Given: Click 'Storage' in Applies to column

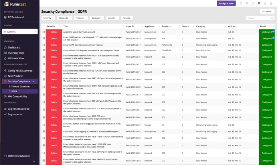Looking at the screenshot, I should pyautogui.click(x=148, y=125).
